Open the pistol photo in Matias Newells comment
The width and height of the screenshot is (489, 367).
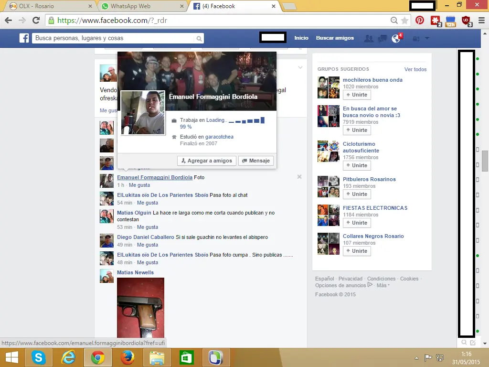click(x=141, y=308)
